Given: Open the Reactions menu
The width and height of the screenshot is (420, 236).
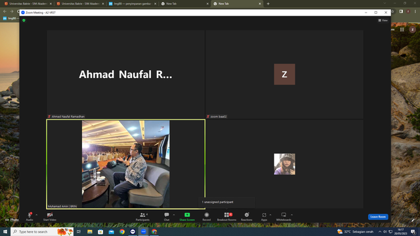Looking at the screenshot, I should pyautogui.click(x=247, y=216).
